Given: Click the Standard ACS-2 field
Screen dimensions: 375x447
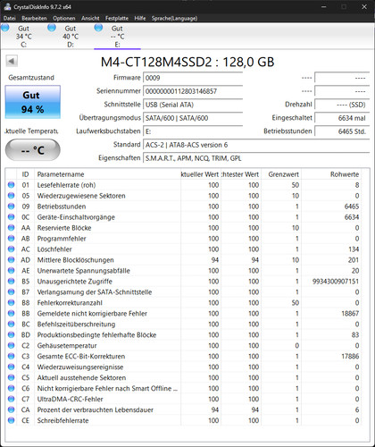Looking at the screenshot, I should (256, 145).
